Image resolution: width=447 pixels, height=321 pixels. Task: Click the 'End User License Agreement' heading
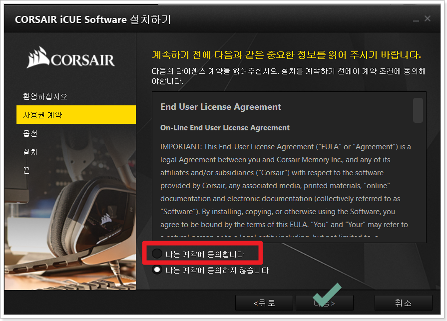pos(221,107)
